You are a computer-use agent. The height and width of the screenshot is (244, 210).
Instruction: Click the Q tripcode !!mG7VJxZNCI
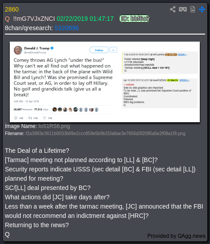pos(34,19)
